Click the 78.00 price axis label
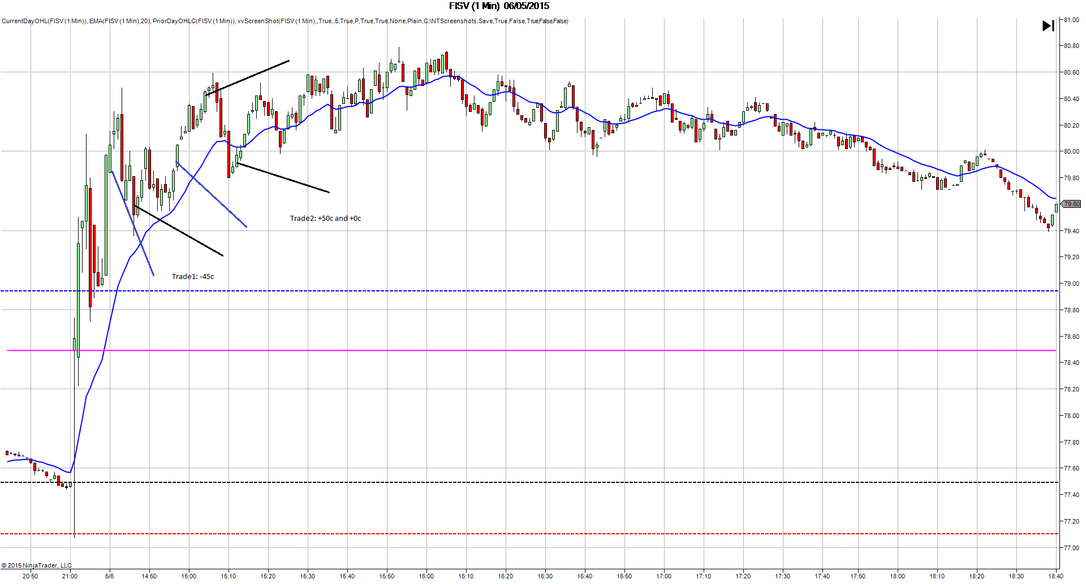1086x584 pixels. [x=1071, y=416]
